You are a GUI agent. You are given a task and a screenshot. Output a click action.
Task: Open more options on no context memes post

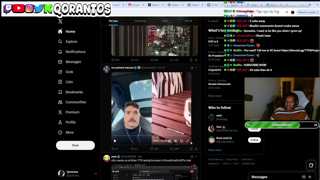coord(196,68)
